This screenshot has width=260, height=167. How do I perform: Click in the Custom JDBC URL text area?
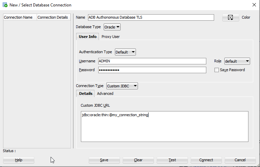164,126
